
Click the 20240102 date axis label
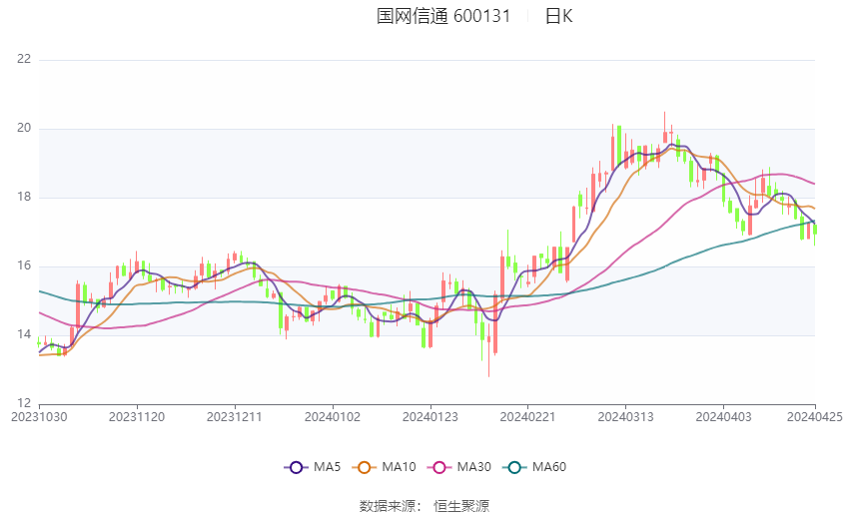coord(333,417)
